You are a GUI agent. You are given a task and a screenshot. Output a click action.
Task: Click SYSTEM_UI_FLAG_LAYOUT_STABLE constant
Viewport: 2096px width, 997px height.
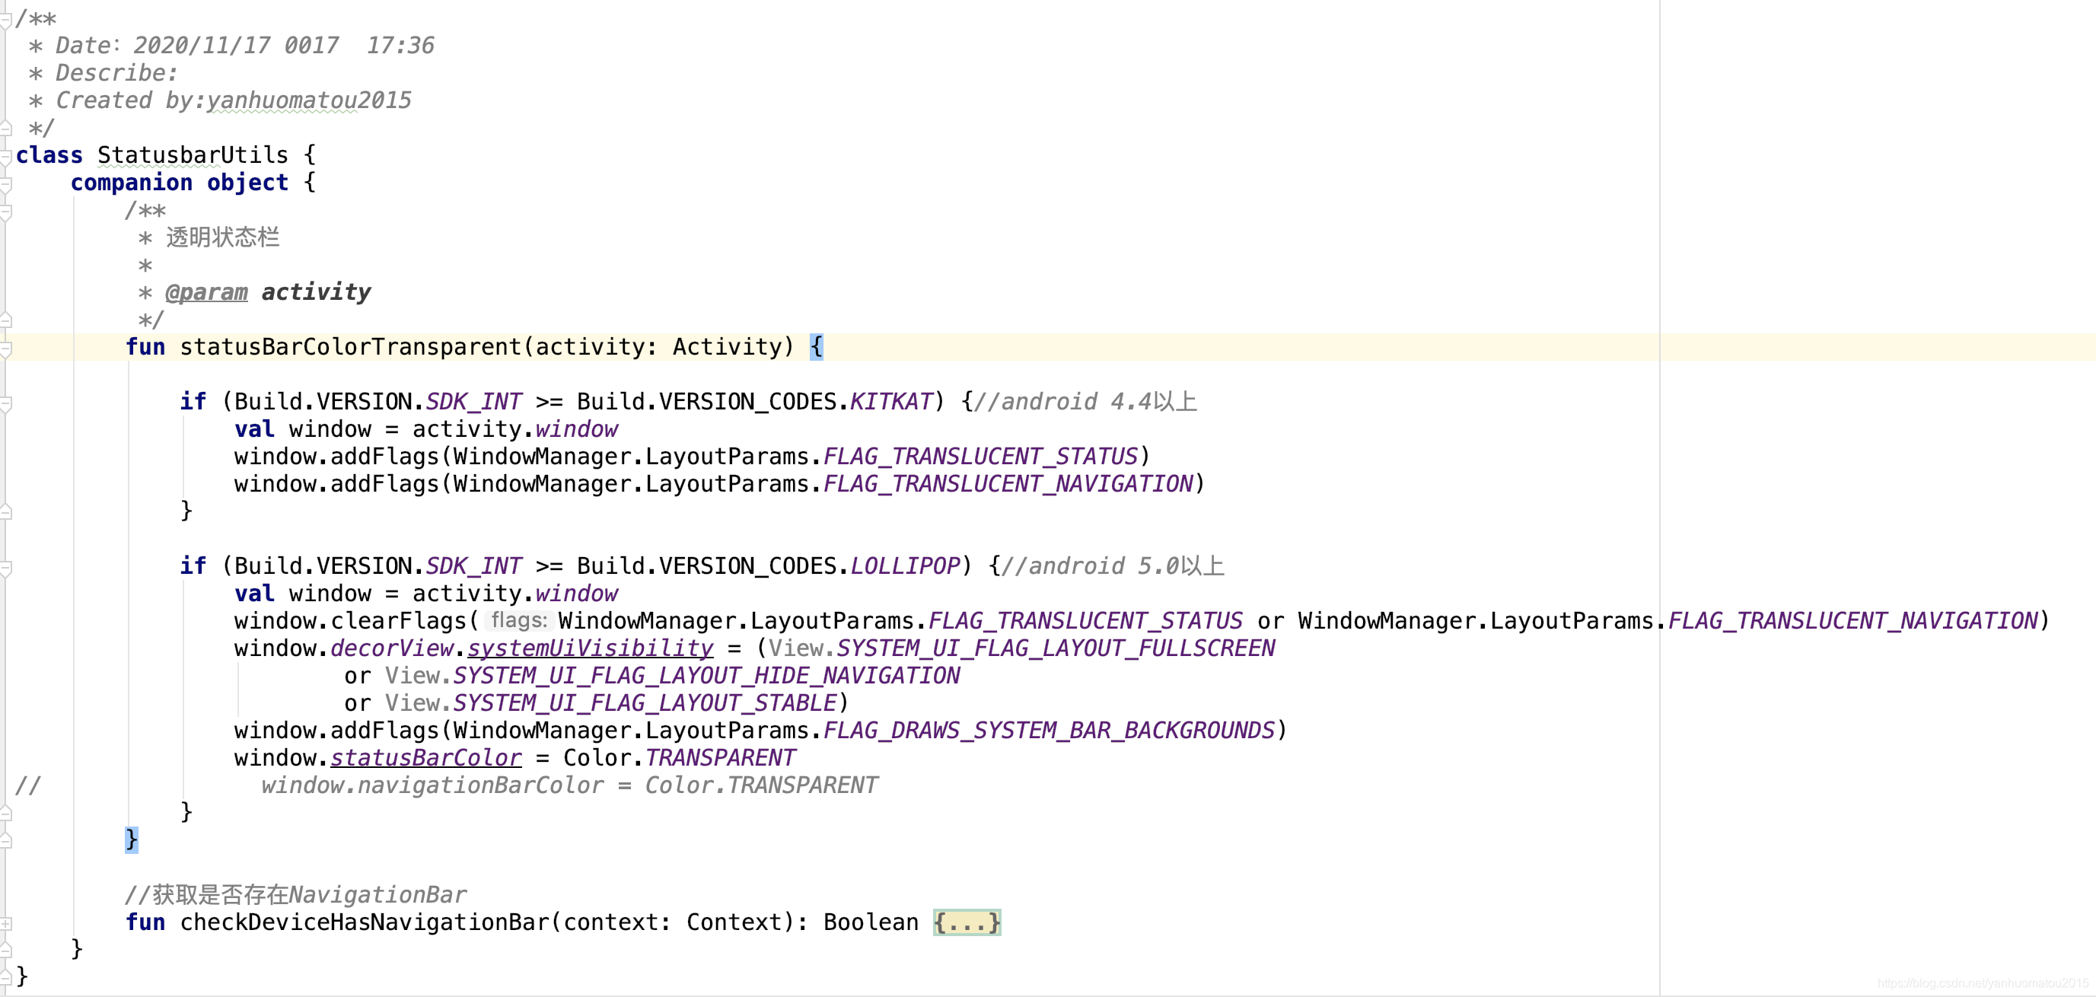click(x=645, y=703)
